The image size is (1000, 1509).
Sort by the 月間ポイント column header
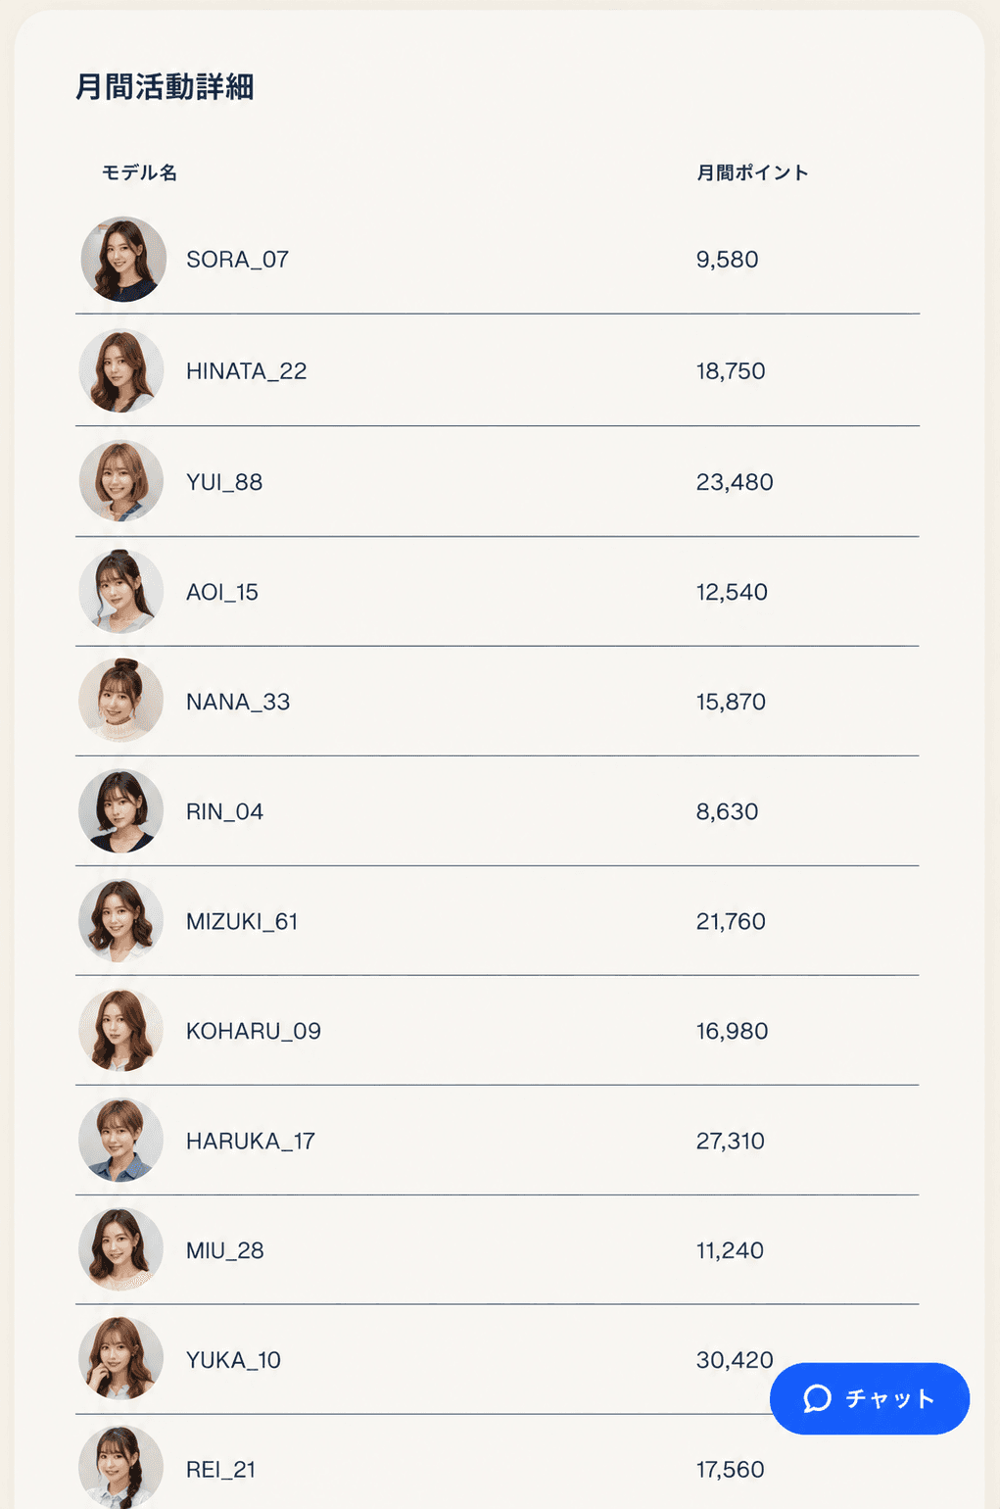(752, 172)
